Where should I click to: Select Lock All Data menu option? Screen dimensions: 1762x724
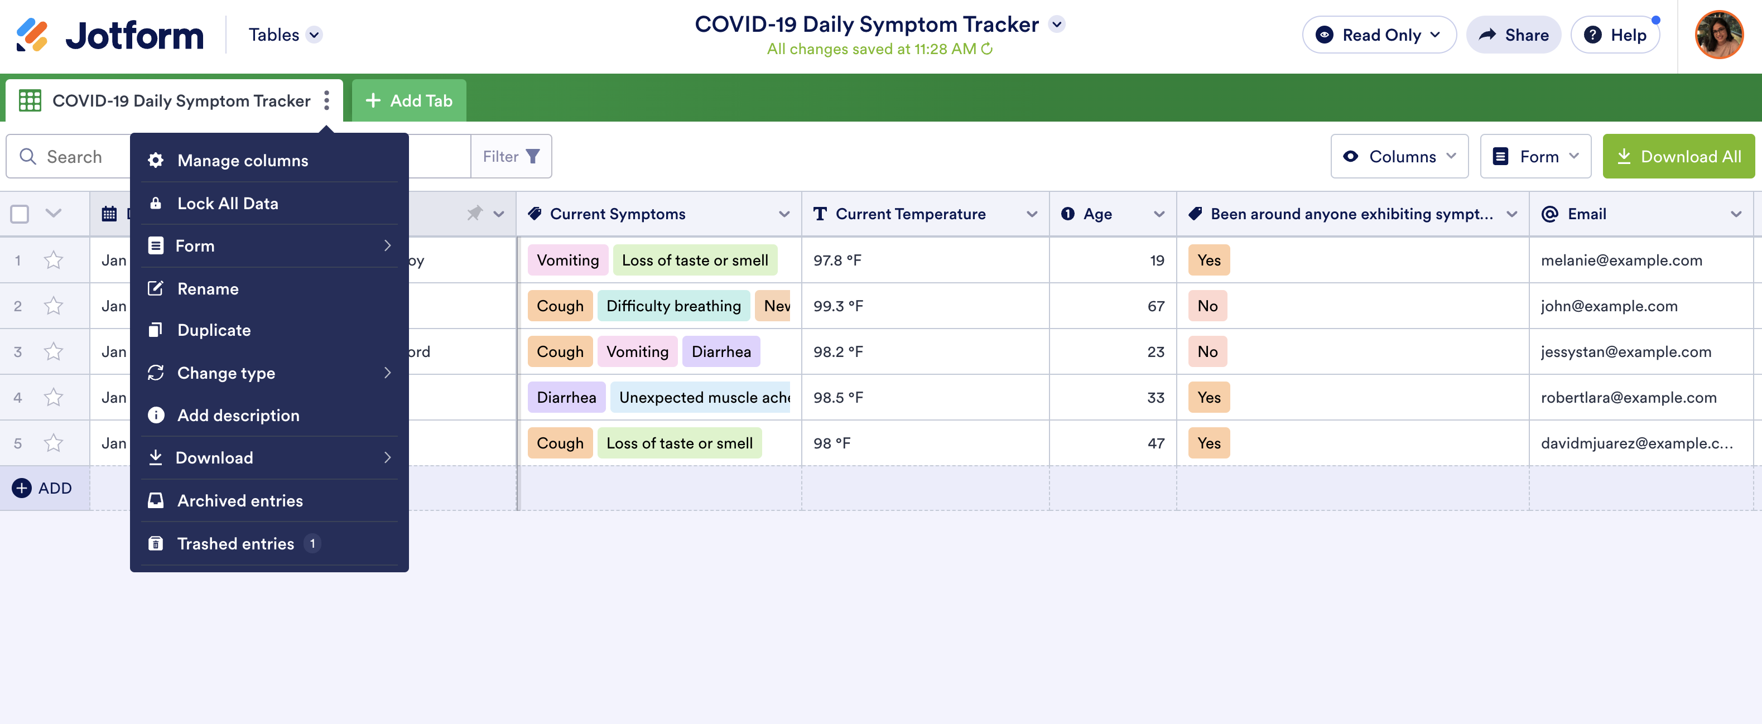point(228,203)
